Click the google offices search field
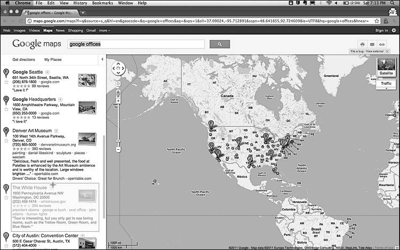The image size is (400, 250). tap(135, 44)
